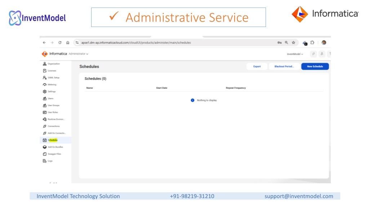
Task: Click the zoom magnifier icon in the address bar
Action: pos(286,43)
